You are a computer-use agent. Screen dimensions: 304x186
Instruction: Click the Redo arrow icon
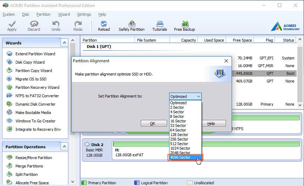(x=78, y=24)
